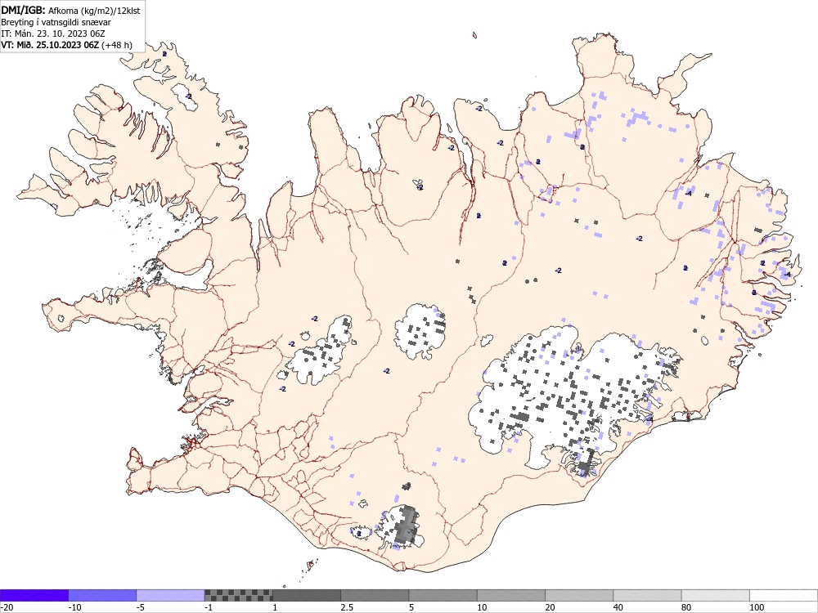Click the 'VT: Mið. 25.10.2023 06Z' valid time

point(50,45)
